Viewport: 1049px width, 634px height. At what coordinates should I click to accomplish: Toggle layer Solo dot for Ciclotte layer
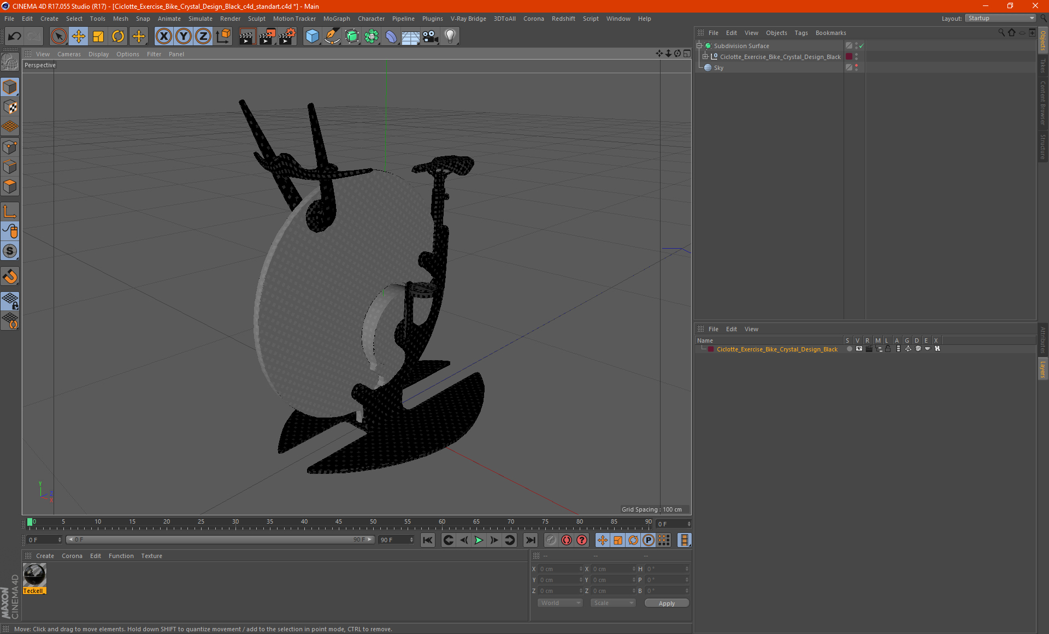(x=849, y=349)
